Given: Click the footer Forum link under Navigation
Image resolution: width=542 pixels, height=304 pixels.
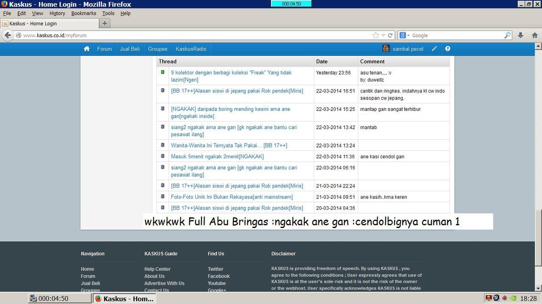Looking at the screenshot, I should [x=88, y=276].
